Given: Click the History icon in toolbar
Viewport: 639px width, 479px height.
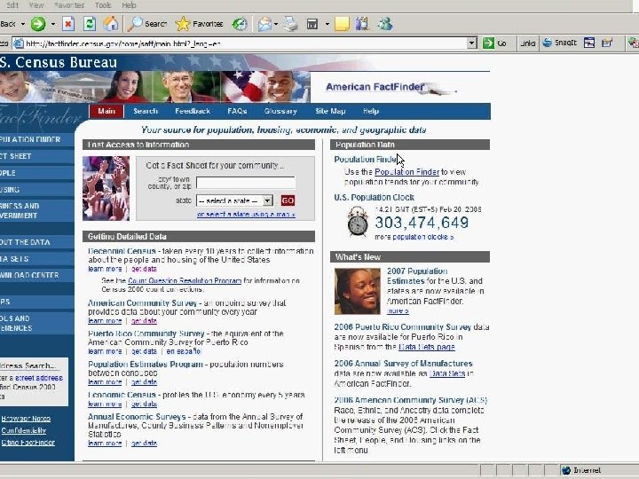Looking at the screenshot, I should (x=240, y=24).
